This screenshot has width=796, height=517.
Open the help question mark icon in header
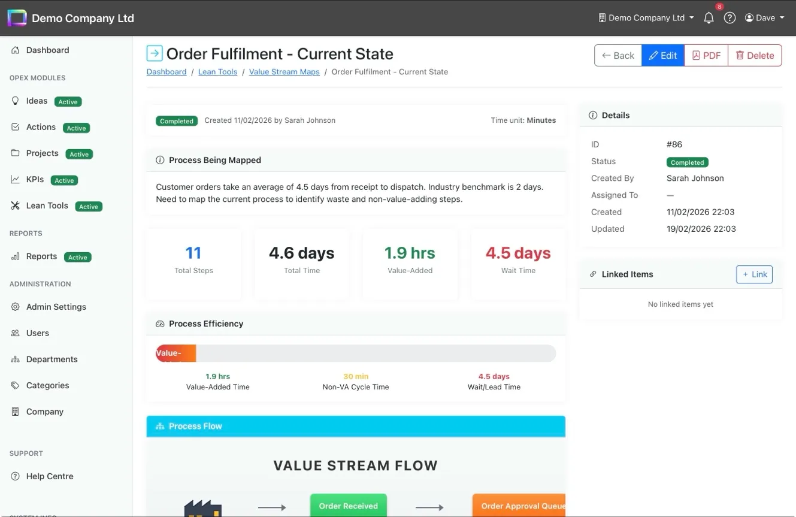[730, 17]
